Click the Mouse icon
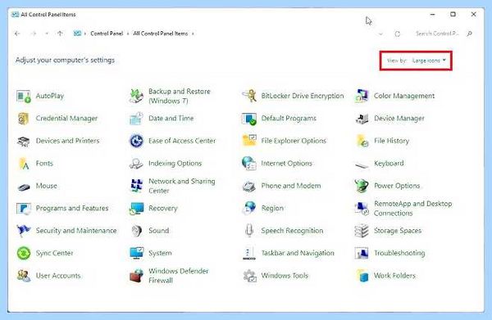Viewport: 492px width, 320px height. [24, 187]
